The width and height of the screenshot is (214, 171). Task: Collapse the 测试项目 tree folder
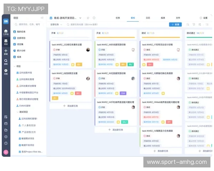pos(17,112)
